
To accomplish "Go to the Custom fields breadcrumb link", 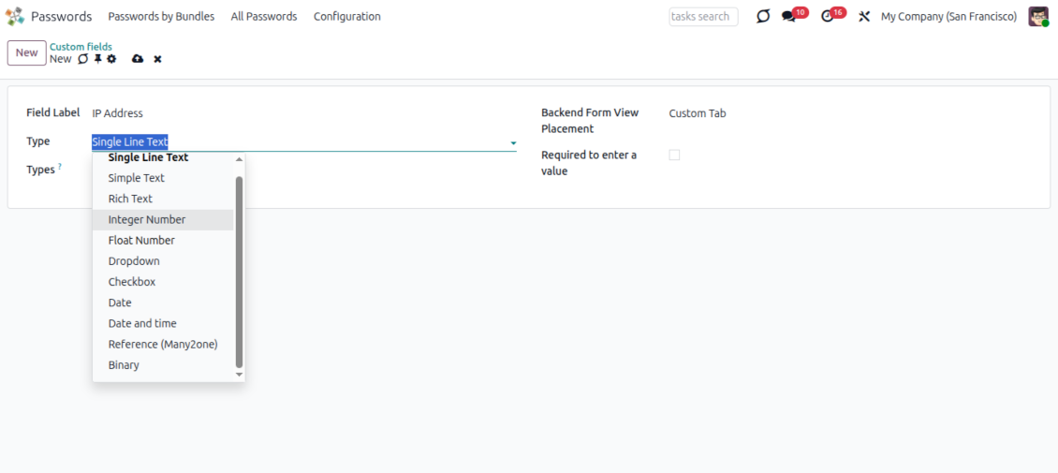I will 81,47.
